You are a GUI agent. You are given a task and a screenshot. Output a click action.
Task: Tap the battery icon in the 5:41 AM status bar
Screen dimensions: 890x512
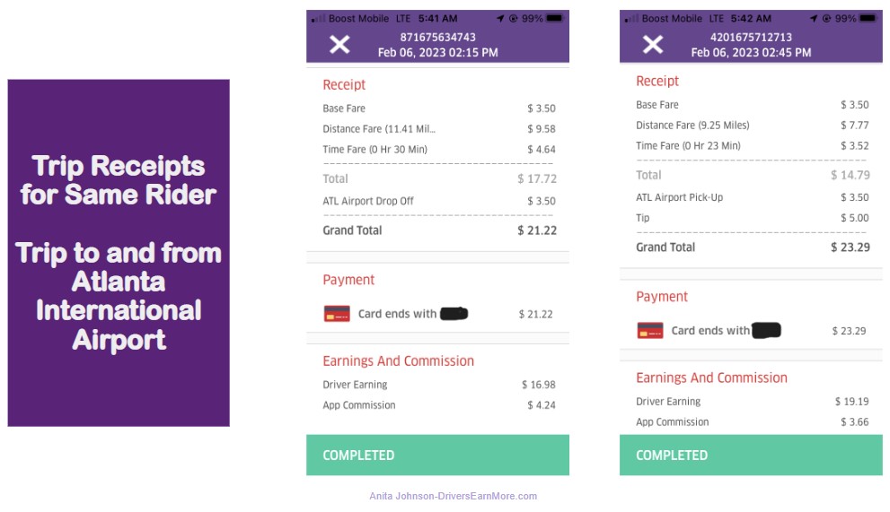pyautogui.click(x=554, y=18)
